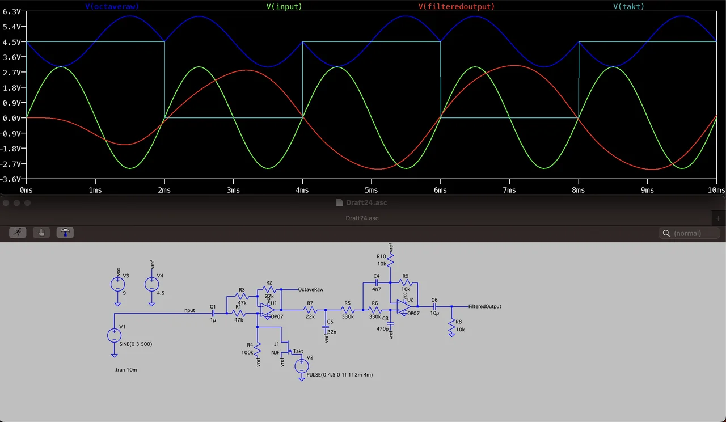This screenshot has width=726, height=422.
Task: Select the U1 OP07 op-amp symbol
Action: (268, 310)
